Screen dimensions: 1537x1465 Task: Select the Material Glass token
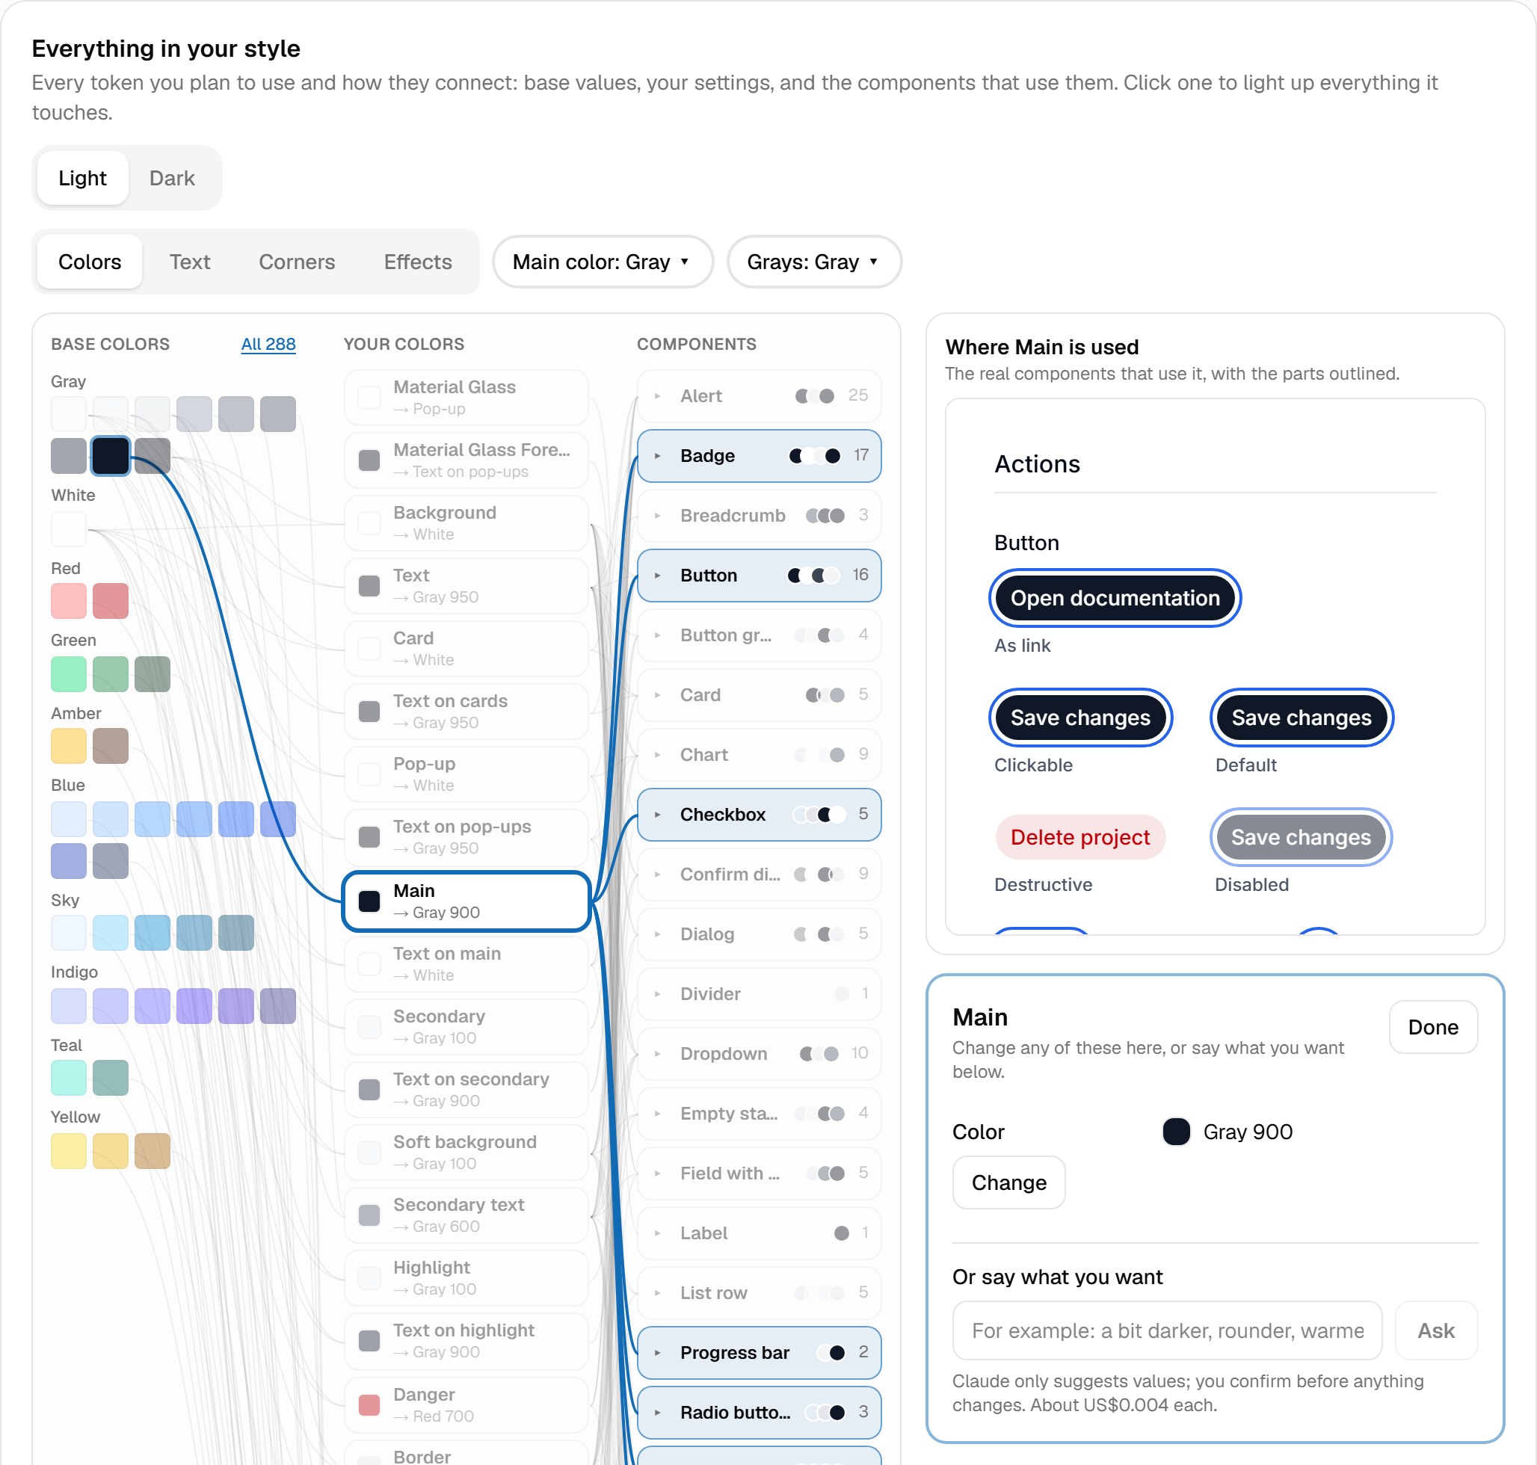[x=466, y=398]
